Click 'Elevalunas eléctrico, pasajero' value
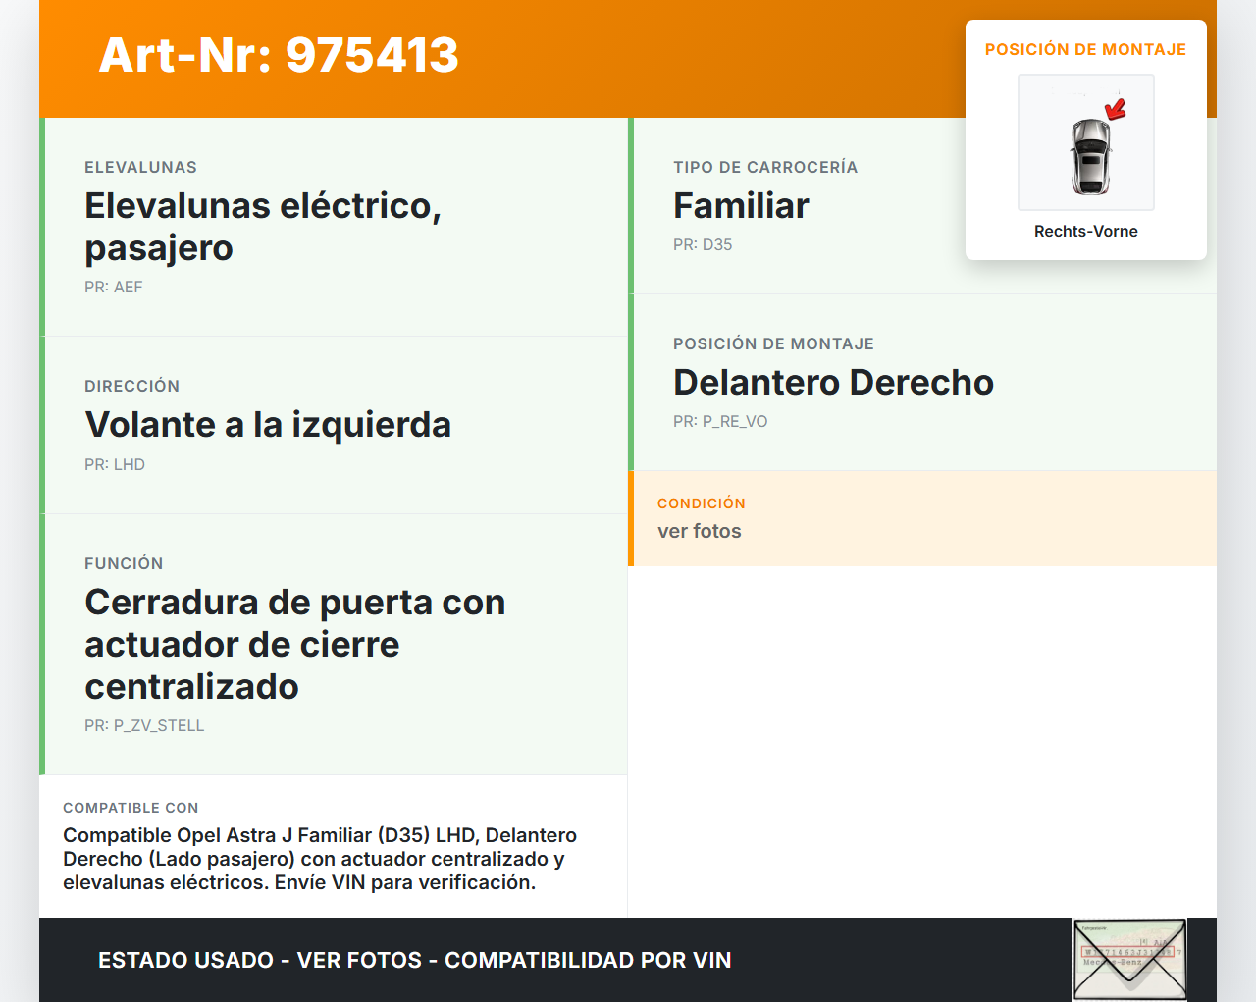The width and height of the screenshot is (1256, 1003). click(x=263, y=227)
